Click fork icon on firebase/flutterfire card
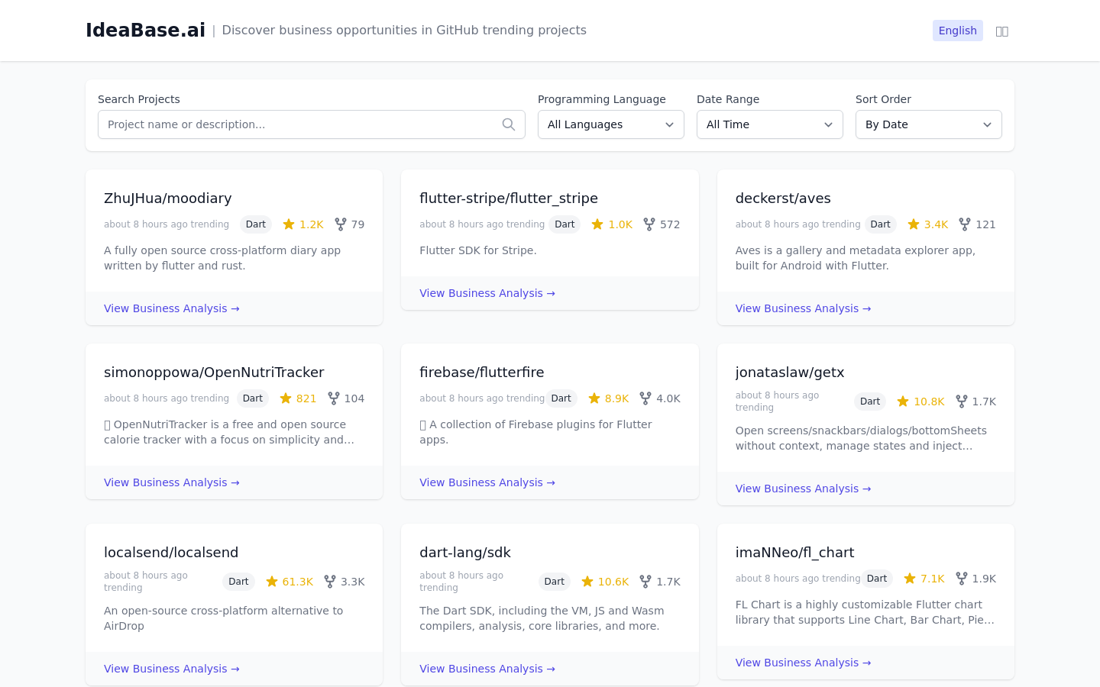This screenshot has width=1100, height=687. pyautogui.click(x=645, y=398)
